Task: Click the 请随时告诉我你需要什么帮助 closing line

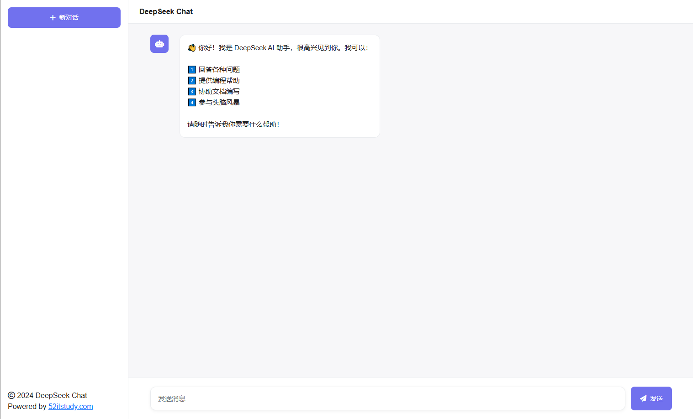Action: click(233, 124)
